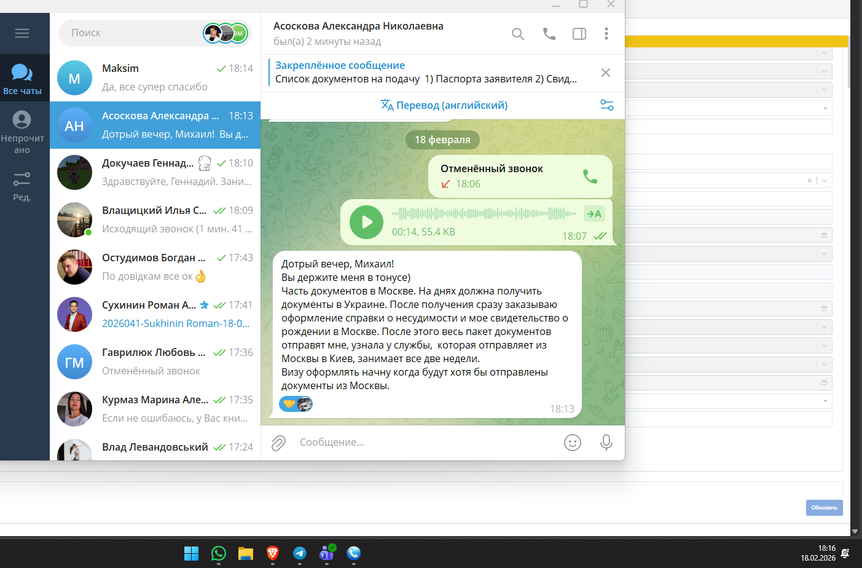
Task: Open the 2026041-Sukhinin Roman file link preview
Action: tap(176, 323)
